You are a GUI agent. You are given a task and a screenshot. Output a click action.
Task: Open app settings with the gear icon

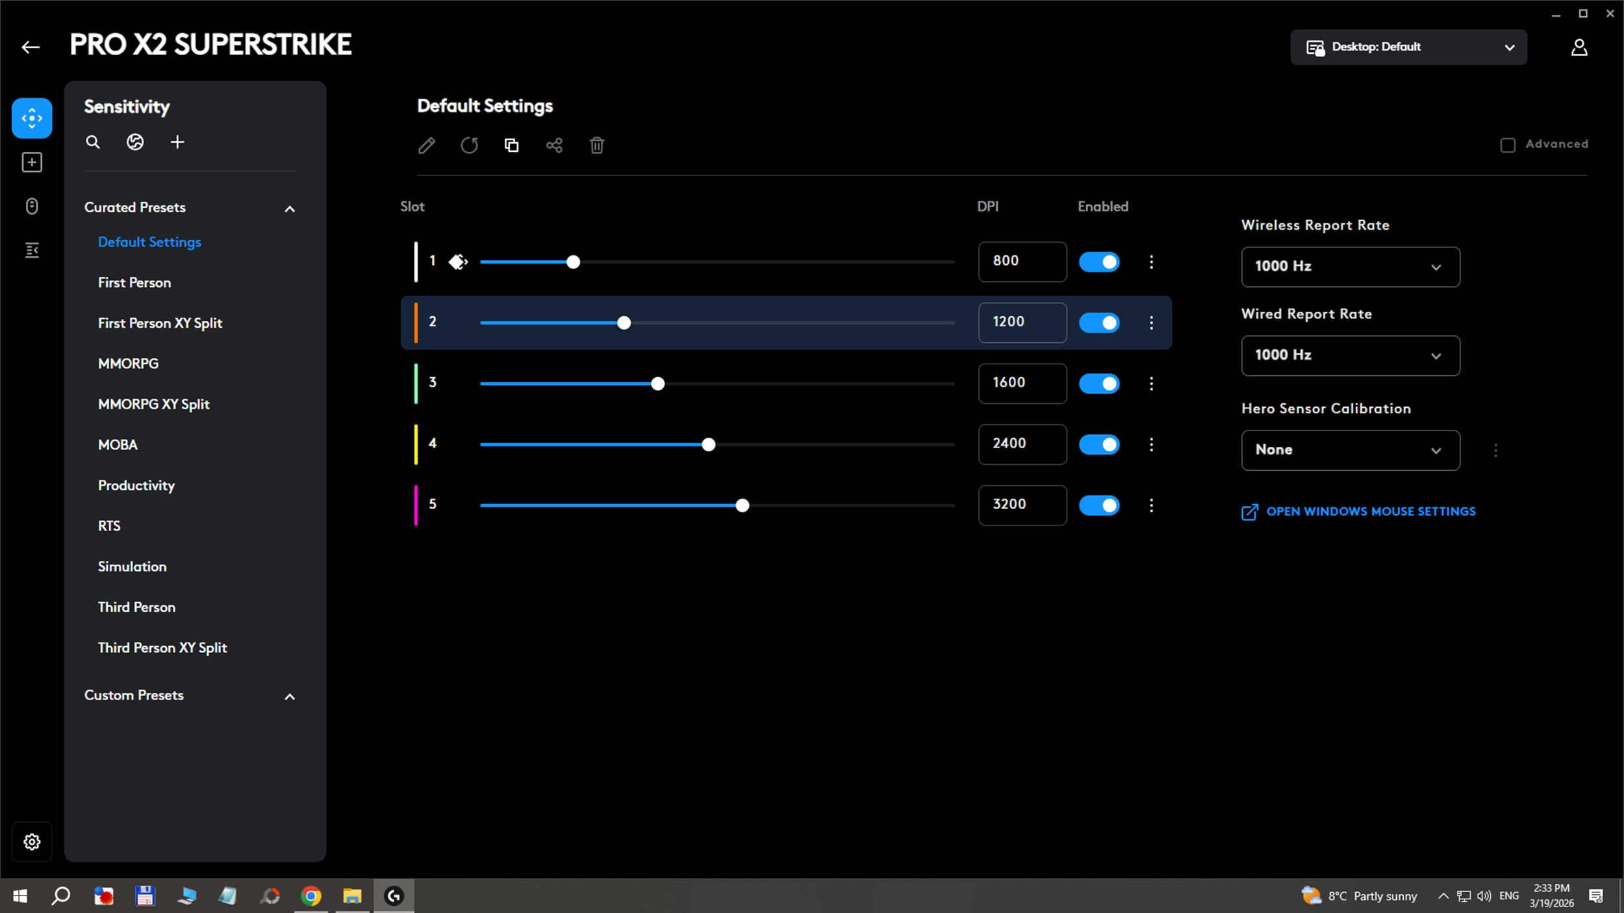(x=32, y=842)
